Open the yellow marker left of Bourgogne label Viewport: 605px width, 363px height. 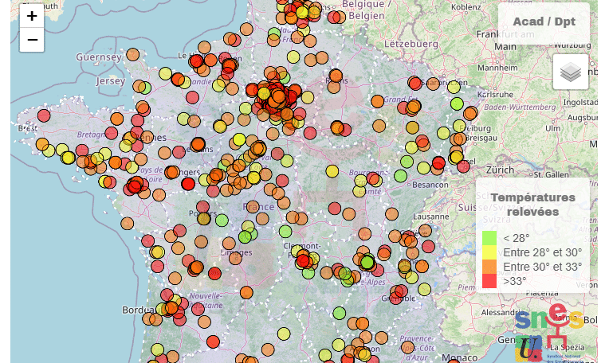click(x=332, y=170)
